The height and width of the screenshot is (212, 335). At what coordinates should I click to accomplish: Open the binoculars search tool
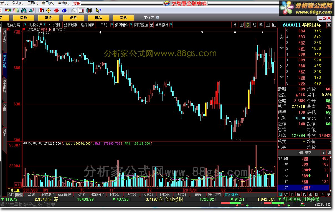point(24,11)
